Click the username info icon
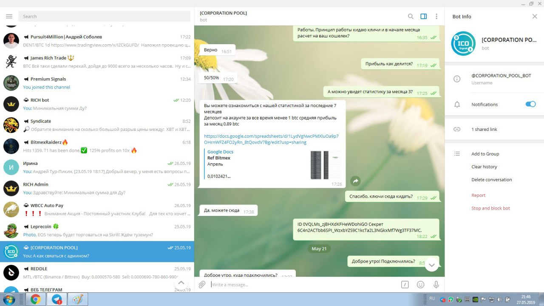 (457, 79)
